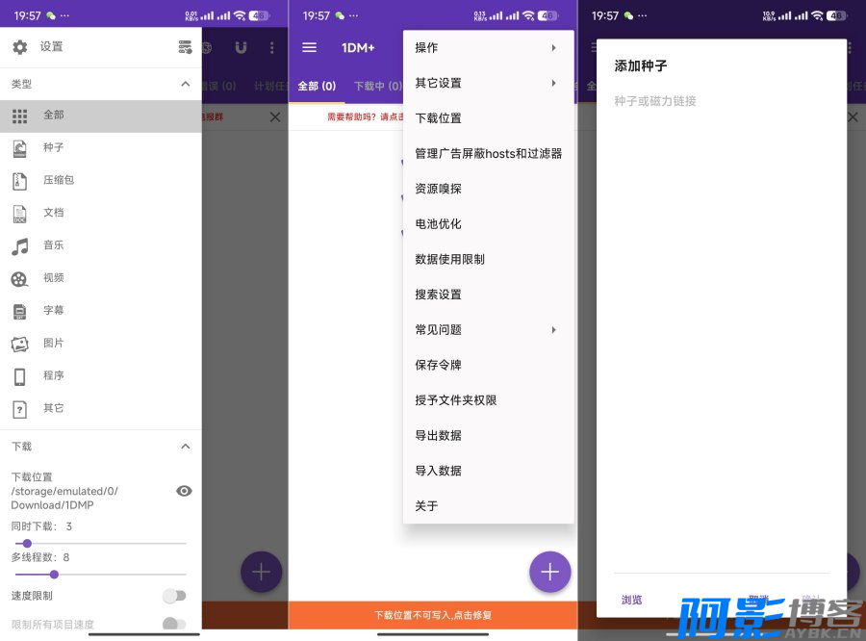
Task: Toggle the 限制所有项目速度 switch
Action: (x=174, y=624)
